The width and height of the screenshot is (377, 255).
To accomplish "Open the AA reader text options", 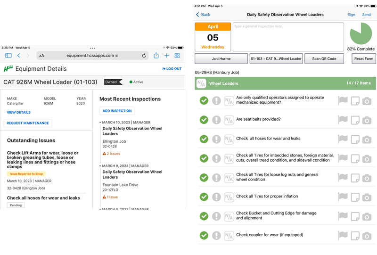I will 41,56.
